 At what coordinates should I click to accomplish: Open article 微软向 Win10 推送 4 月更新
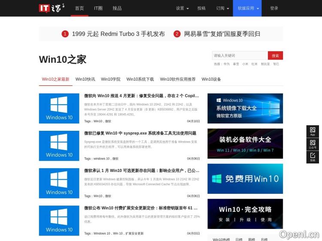(142, 96)
